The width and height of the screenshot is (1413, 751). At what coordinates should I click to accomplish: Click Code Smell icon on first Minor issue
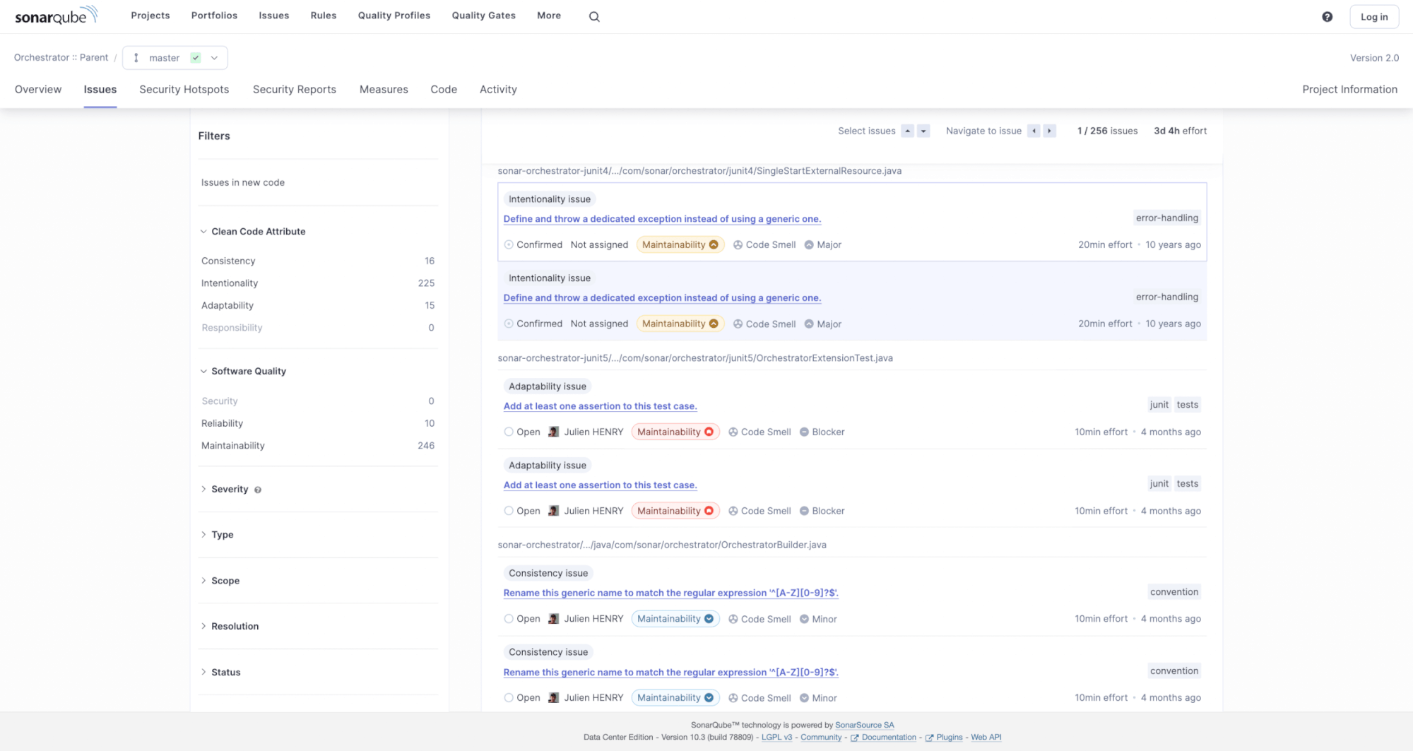pyautogui.click(x=733, y=619)
